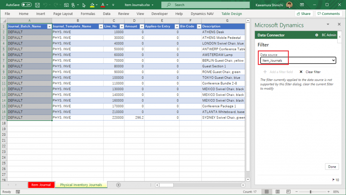Open the Dynamics NAV tab
The width and height of the screenshot is (346, 195).
click(x=202, y=14)
